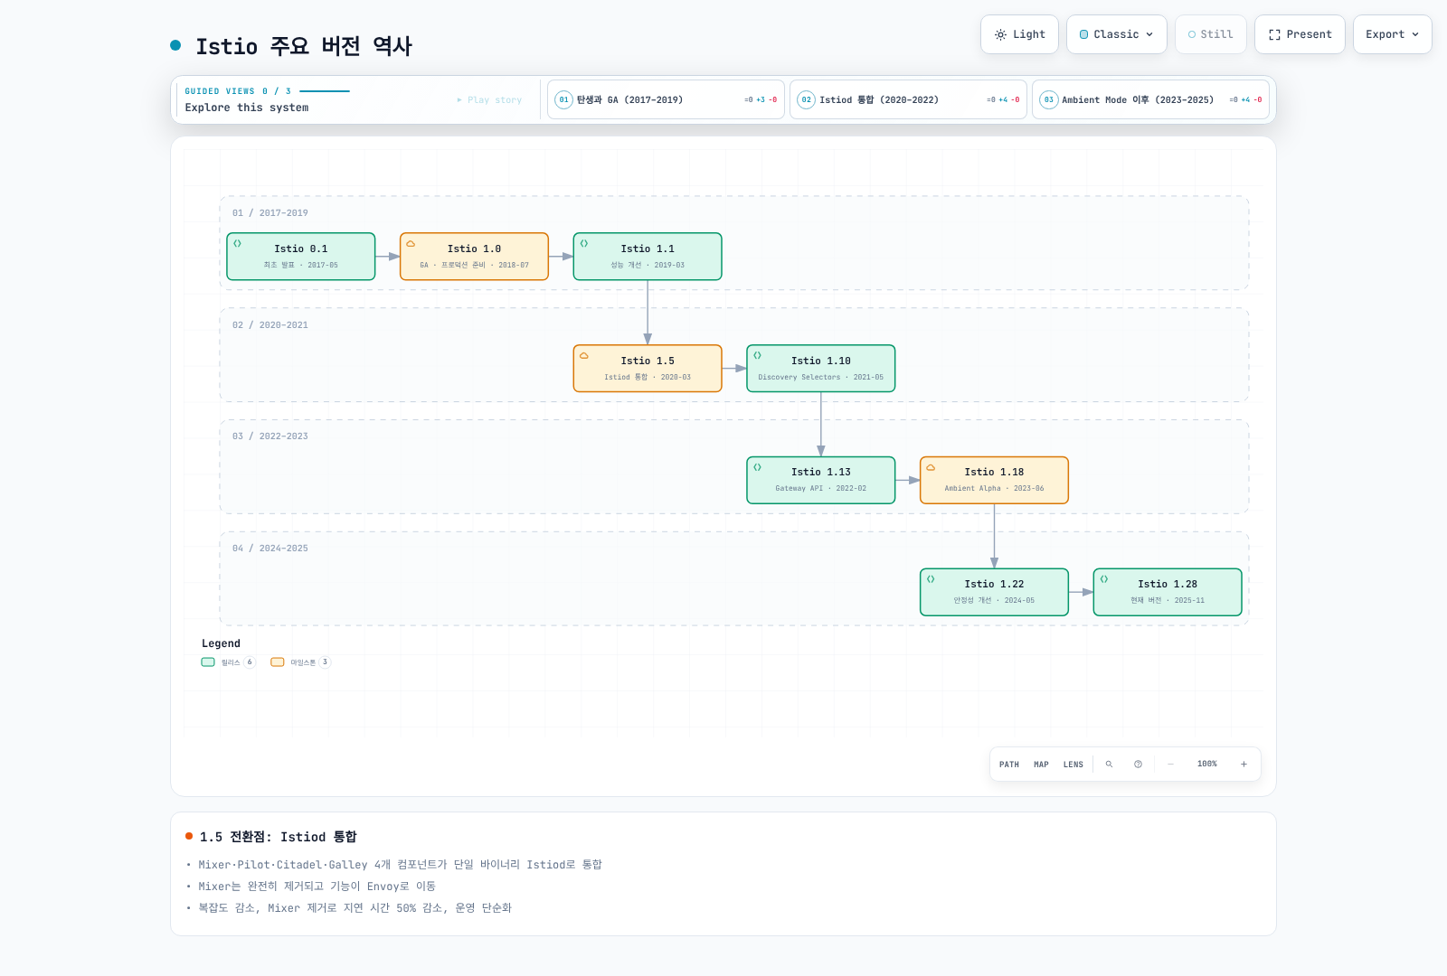This screenshot has height=976, width=1447.
Task: Click the Export chevron arrow
Action: click(1415, 34)
